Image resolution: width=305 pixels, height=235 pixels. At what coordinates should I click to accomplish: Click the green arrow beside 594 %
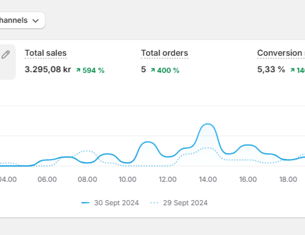point(78,70)
